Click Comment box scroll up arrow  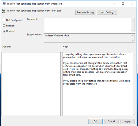click(x=133, y=20)
